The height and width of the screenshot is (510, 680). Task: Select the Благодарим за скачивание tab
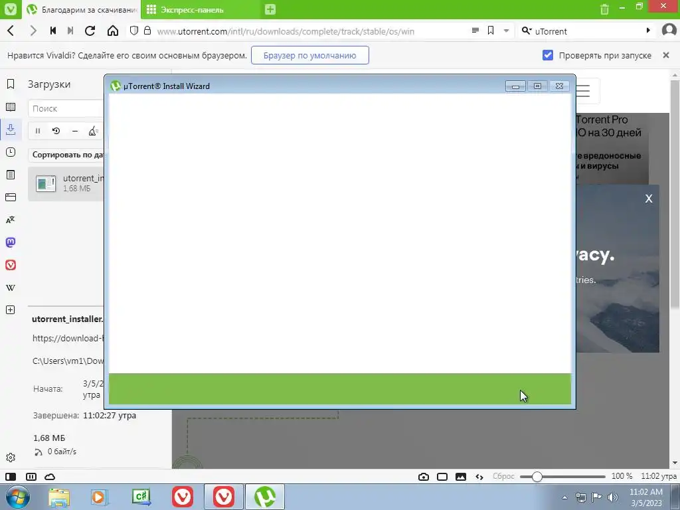[82, 9]
